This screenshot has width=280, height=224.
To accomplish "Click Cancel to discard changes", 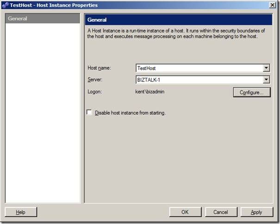I will tap(221, 212).
